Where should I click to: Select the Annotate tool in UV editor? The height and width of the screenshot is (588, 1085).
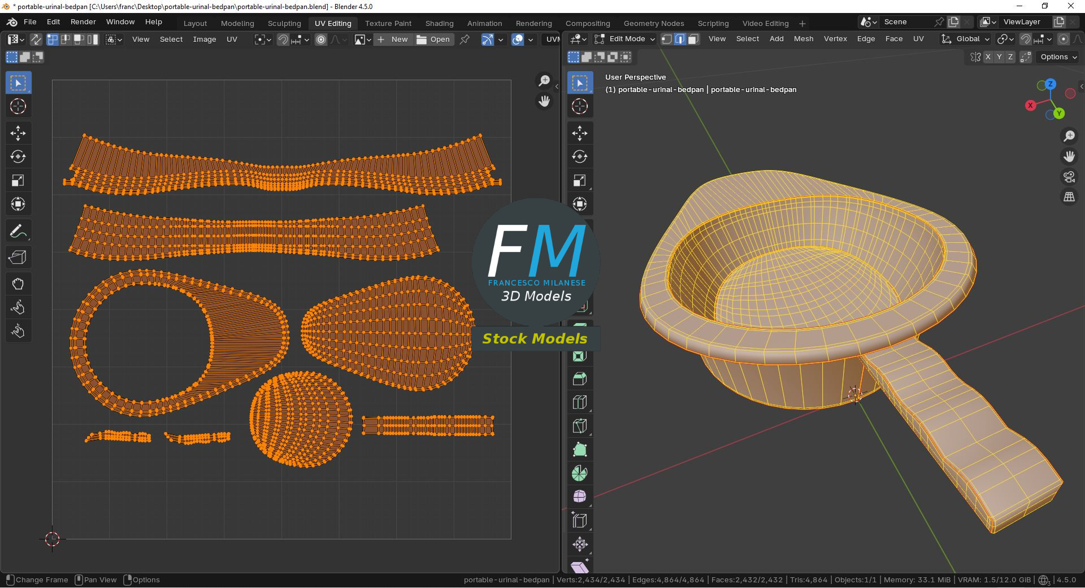(18, 231)
